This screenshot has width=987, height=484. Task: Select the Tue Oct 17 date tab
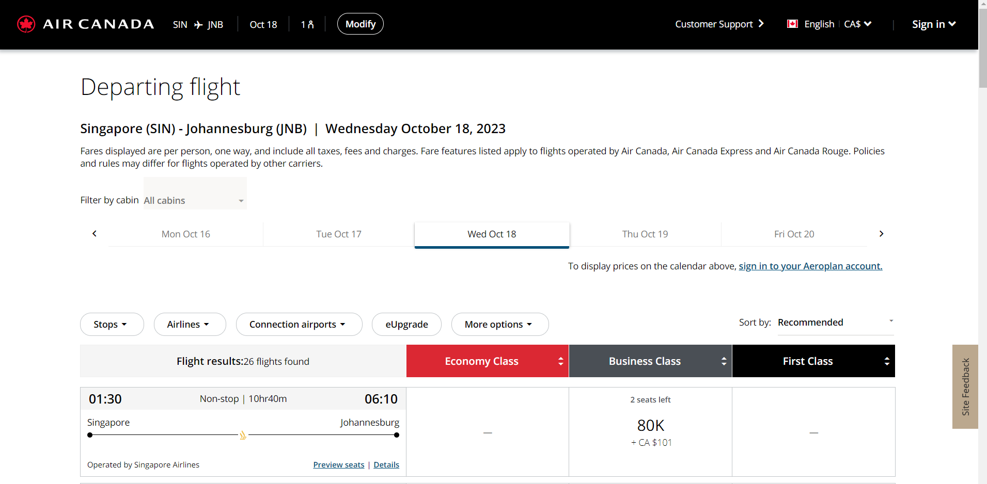[x=339, y=234]
